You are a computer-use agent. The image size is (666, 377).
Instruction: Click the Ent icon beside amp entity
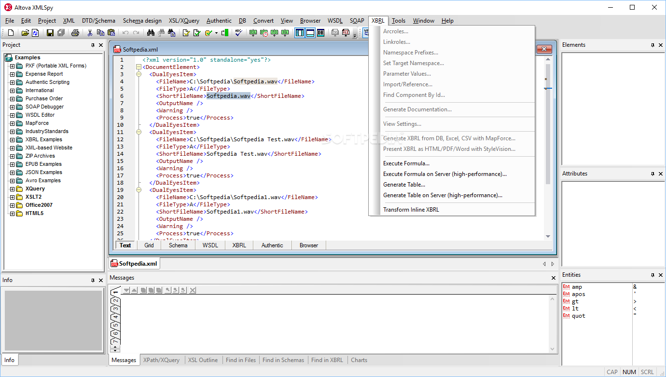point(566,287)
